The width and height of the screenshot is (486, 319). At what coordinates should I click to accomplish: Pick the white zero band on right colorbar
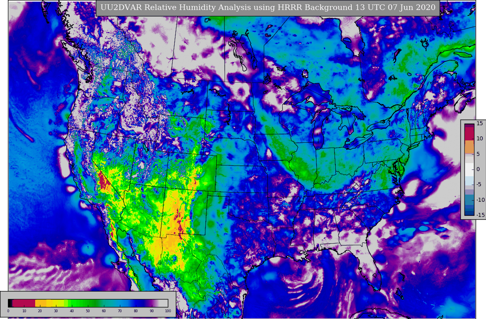coord(469,169)
